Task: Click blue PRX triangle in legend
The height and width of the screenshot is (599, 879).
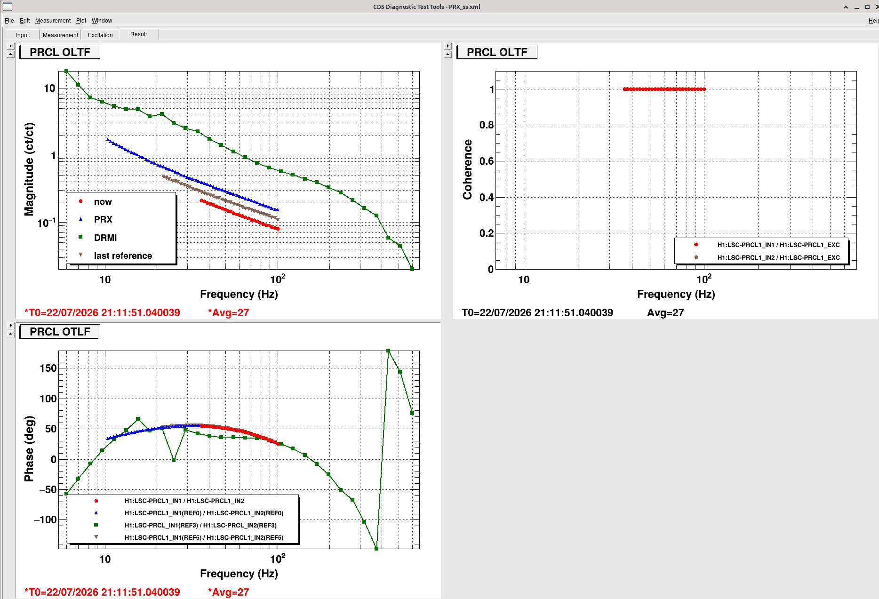Action: [x=80, y=219]
